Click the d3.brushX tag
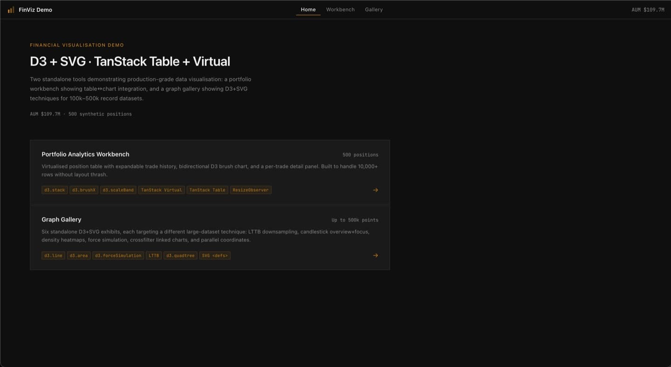The image size is (671, 367). 84,190
